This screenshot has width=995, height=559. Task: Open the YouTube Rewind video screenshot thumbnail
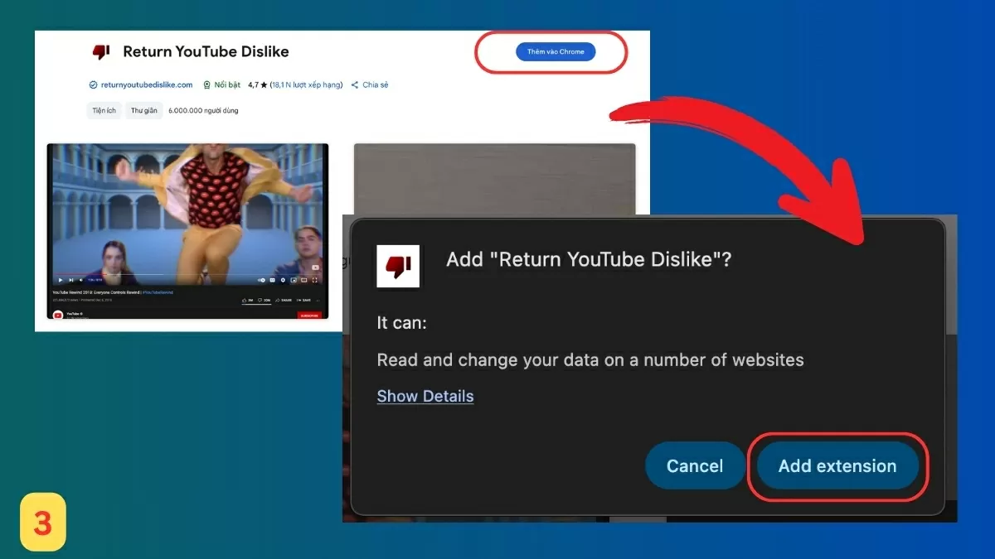click(187, 231)
